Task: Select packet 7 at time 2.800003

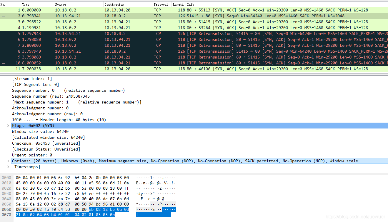Action: point(194,45)
